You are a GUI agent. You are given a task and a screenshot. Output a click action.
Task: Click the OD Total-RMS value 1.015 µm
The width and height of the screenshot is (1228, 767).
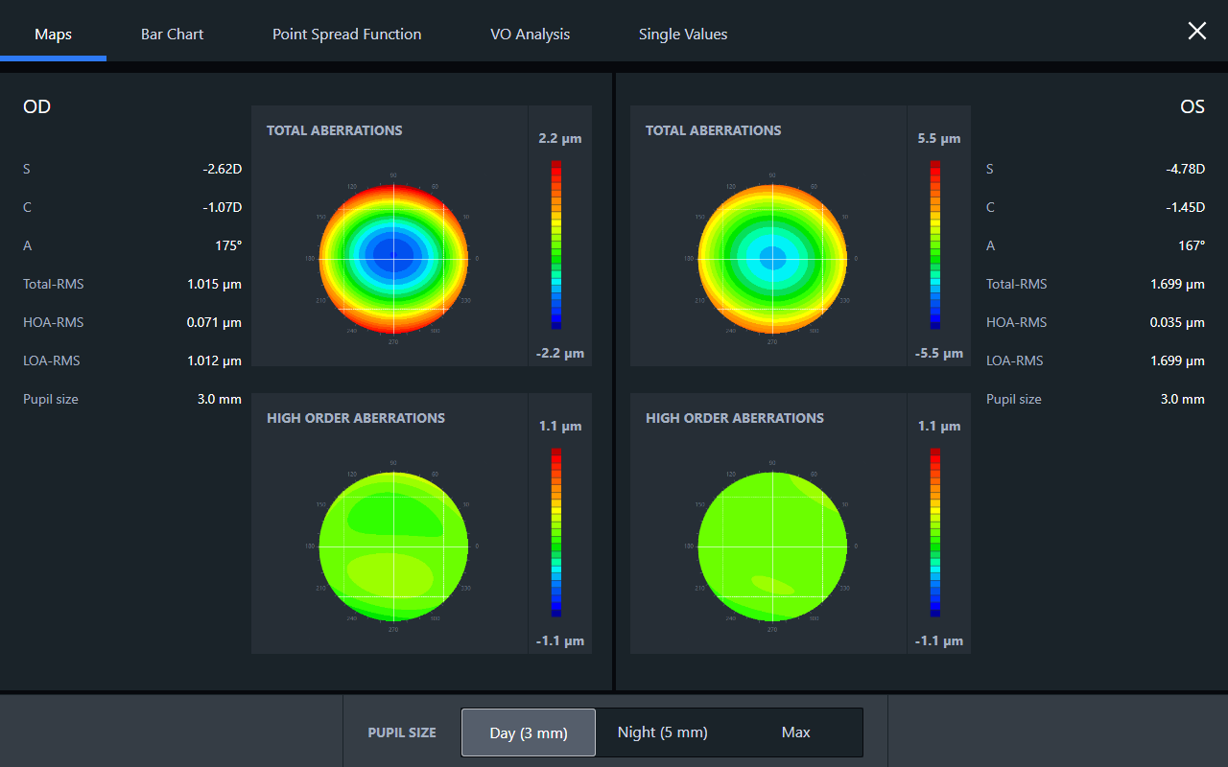214,284
